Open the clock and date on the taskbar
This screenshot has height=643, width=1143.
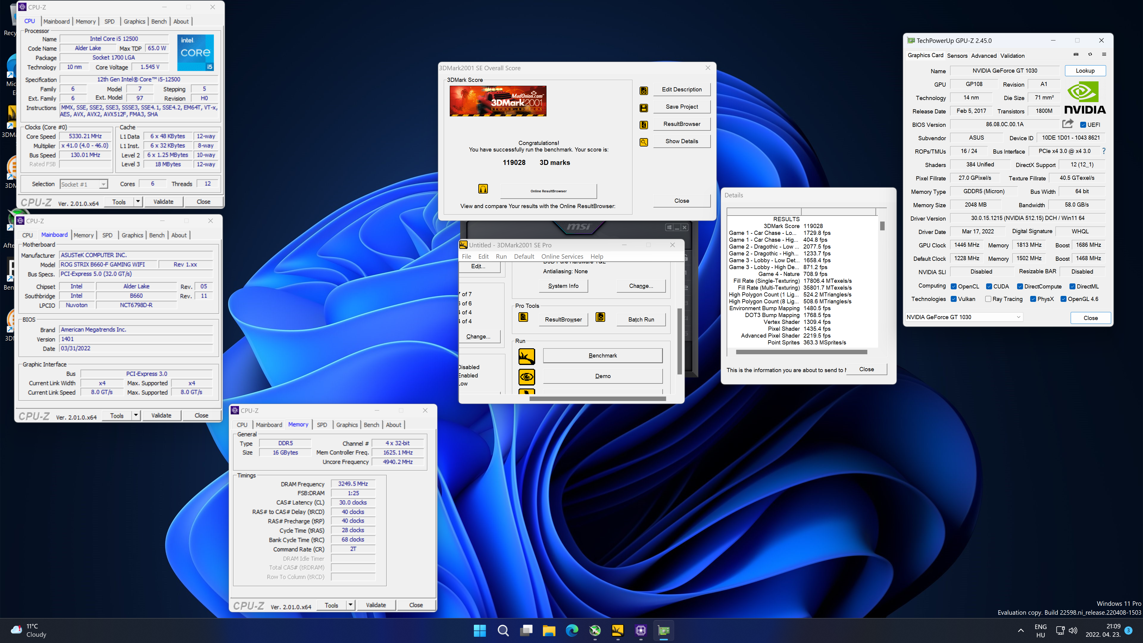(x=1103, y=630)
